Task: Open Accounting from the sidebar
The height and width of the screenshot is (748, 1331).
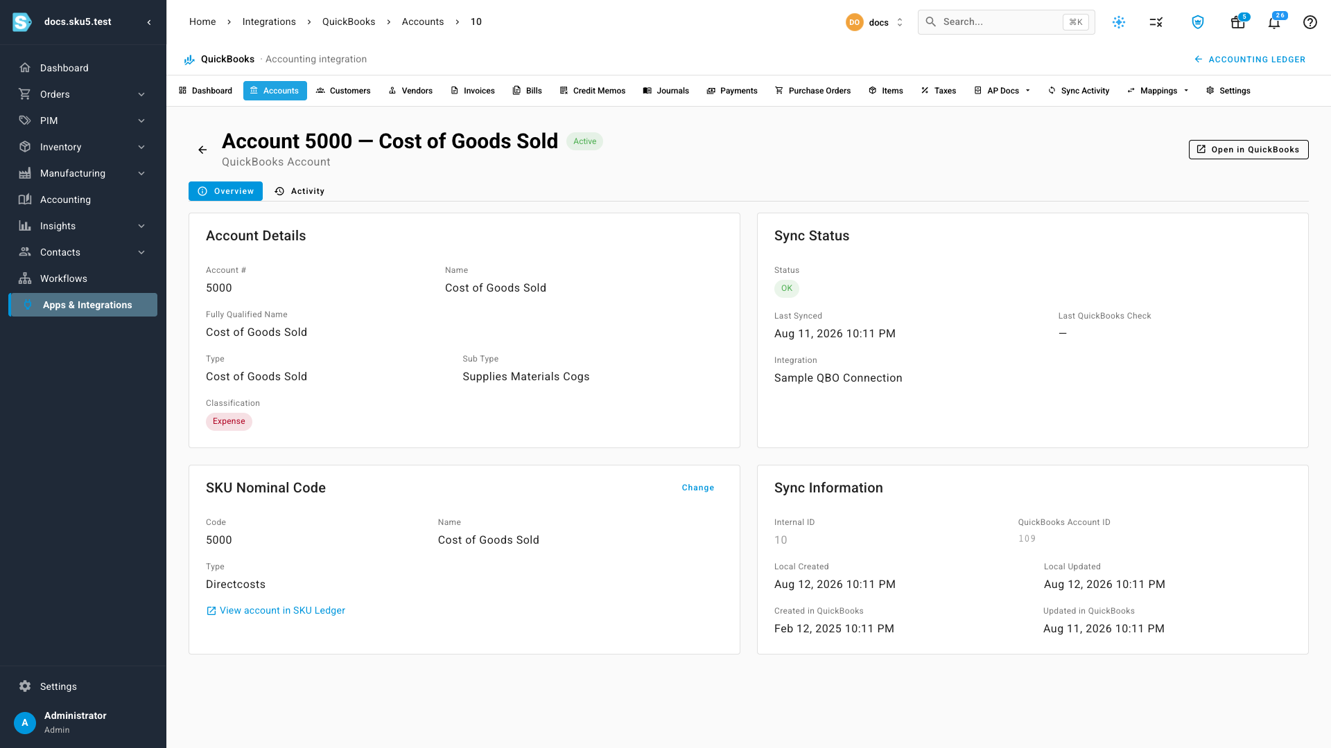Action: (x=83, y=199)
